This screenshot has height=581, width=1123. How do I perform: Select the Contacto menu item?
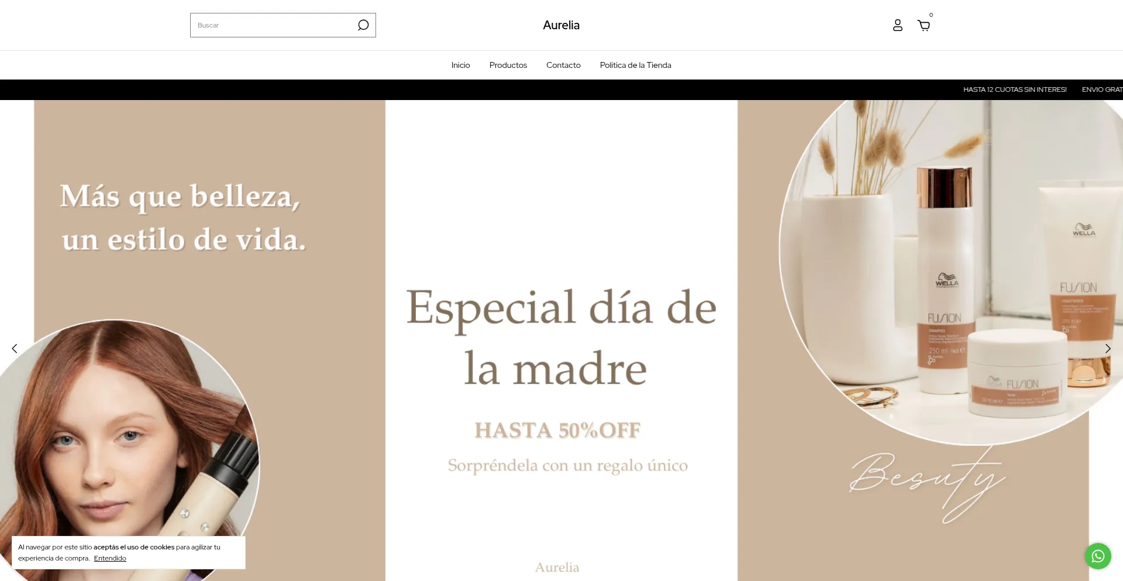tap(563, 65)
